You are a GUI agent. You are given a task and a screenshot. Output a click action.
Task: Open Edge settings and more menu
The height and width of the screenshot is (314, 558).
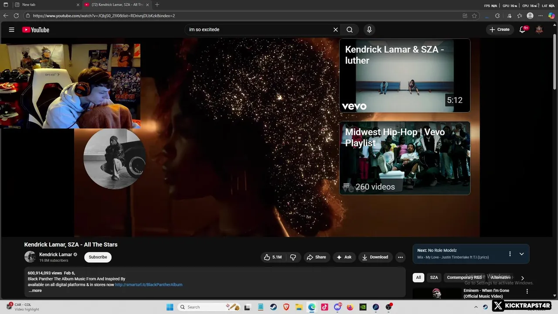541,16
